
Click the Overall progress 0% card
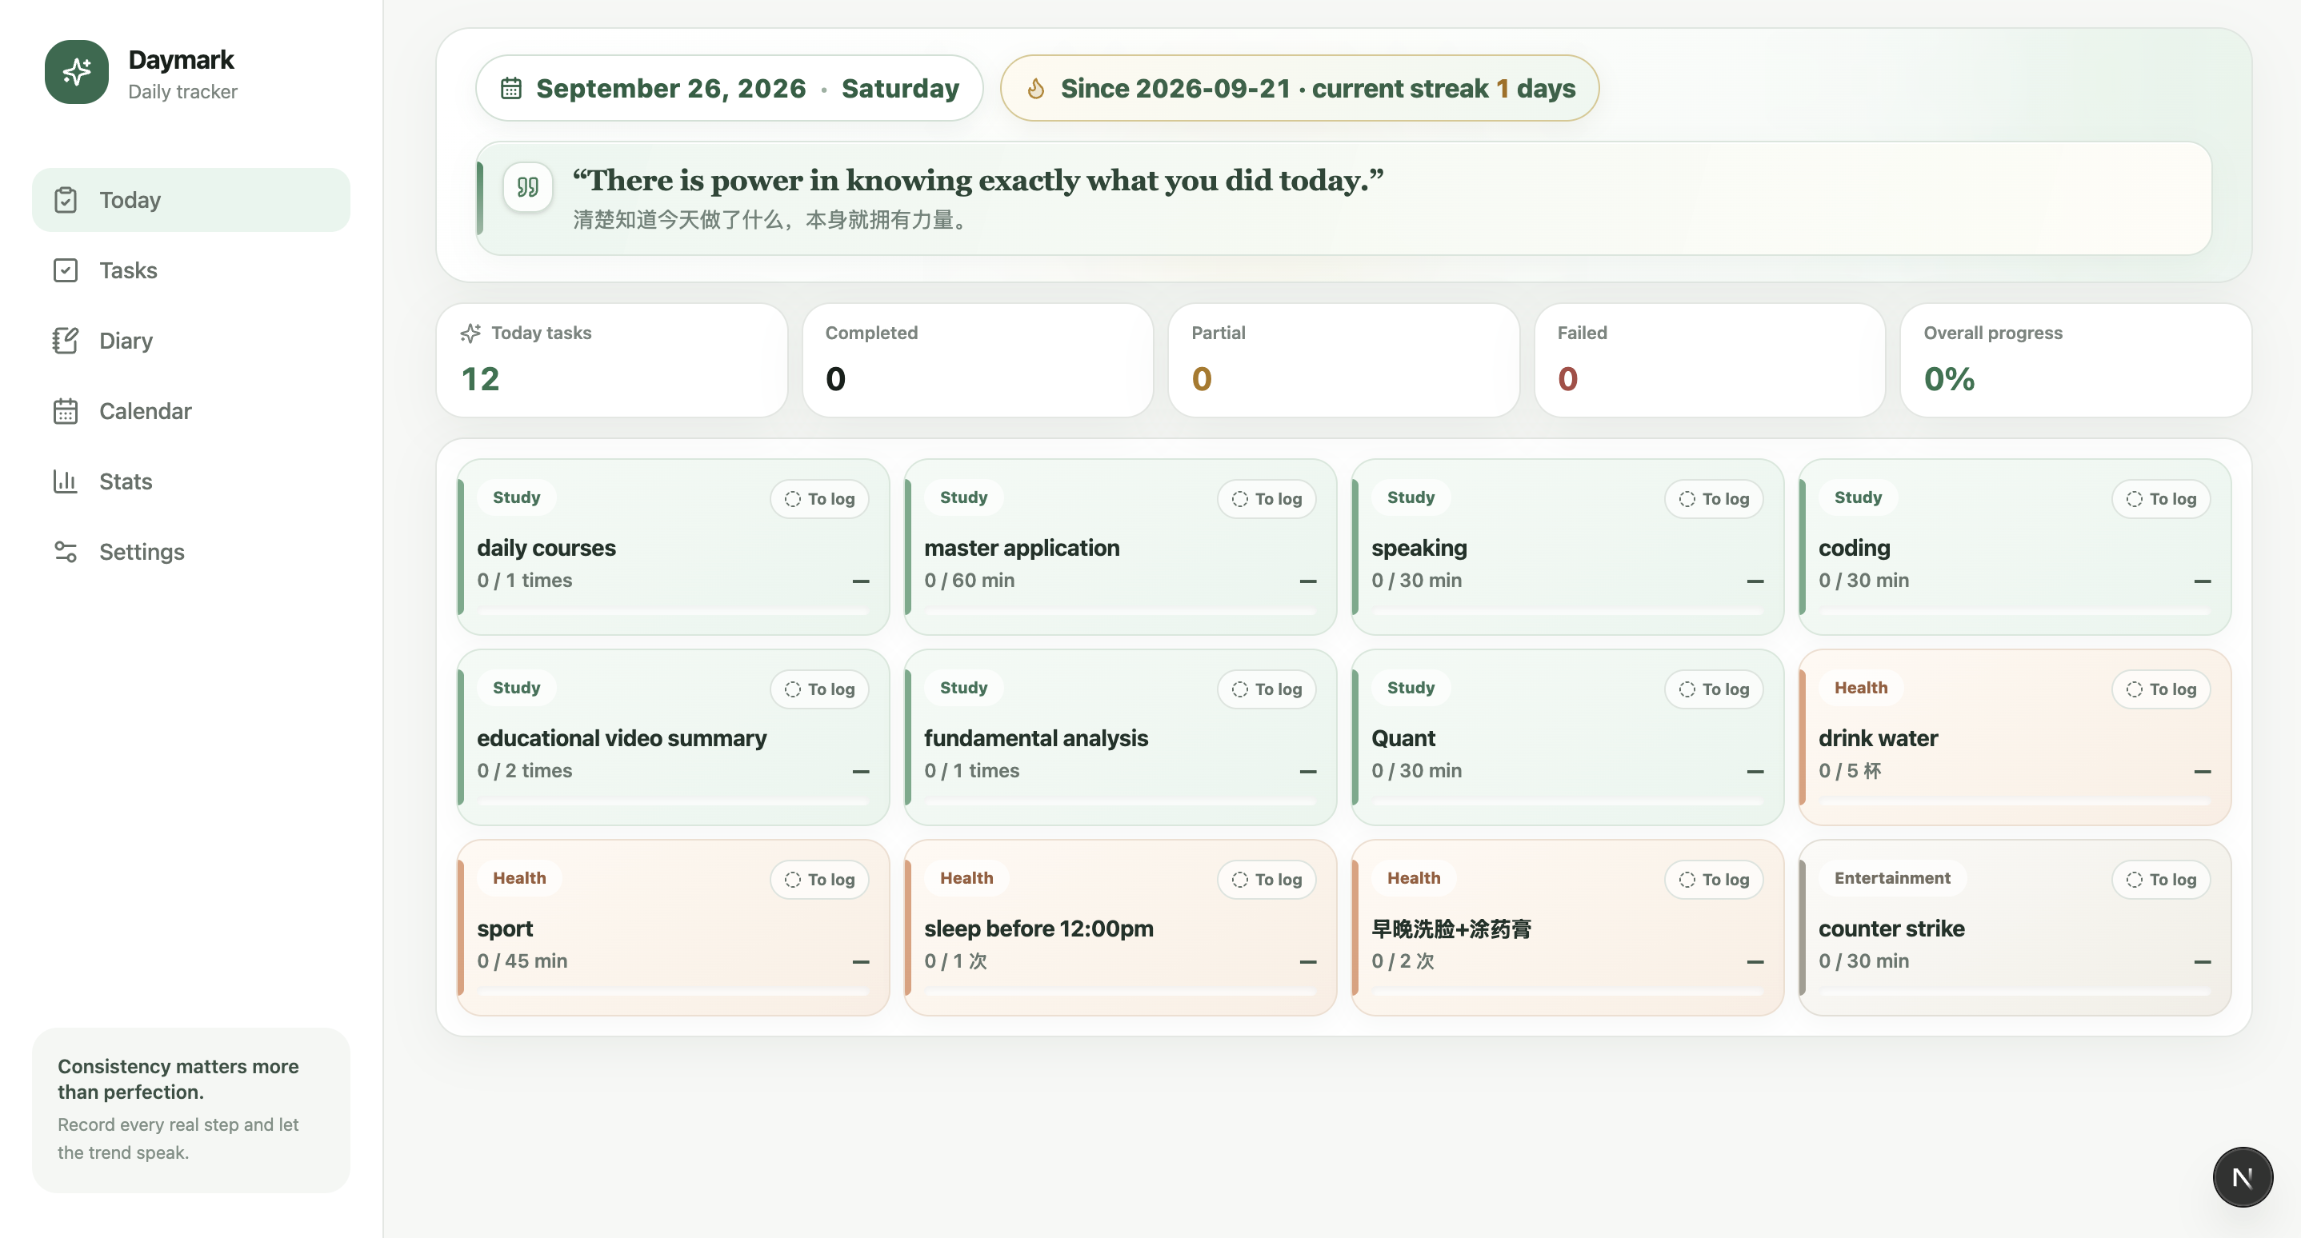coord(2076,361)
